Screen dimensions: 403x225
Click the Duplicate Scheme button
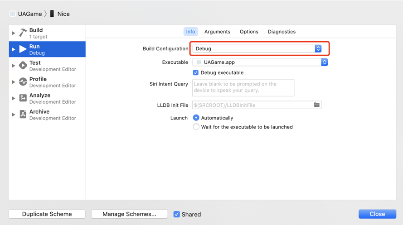tap(47, 214)
